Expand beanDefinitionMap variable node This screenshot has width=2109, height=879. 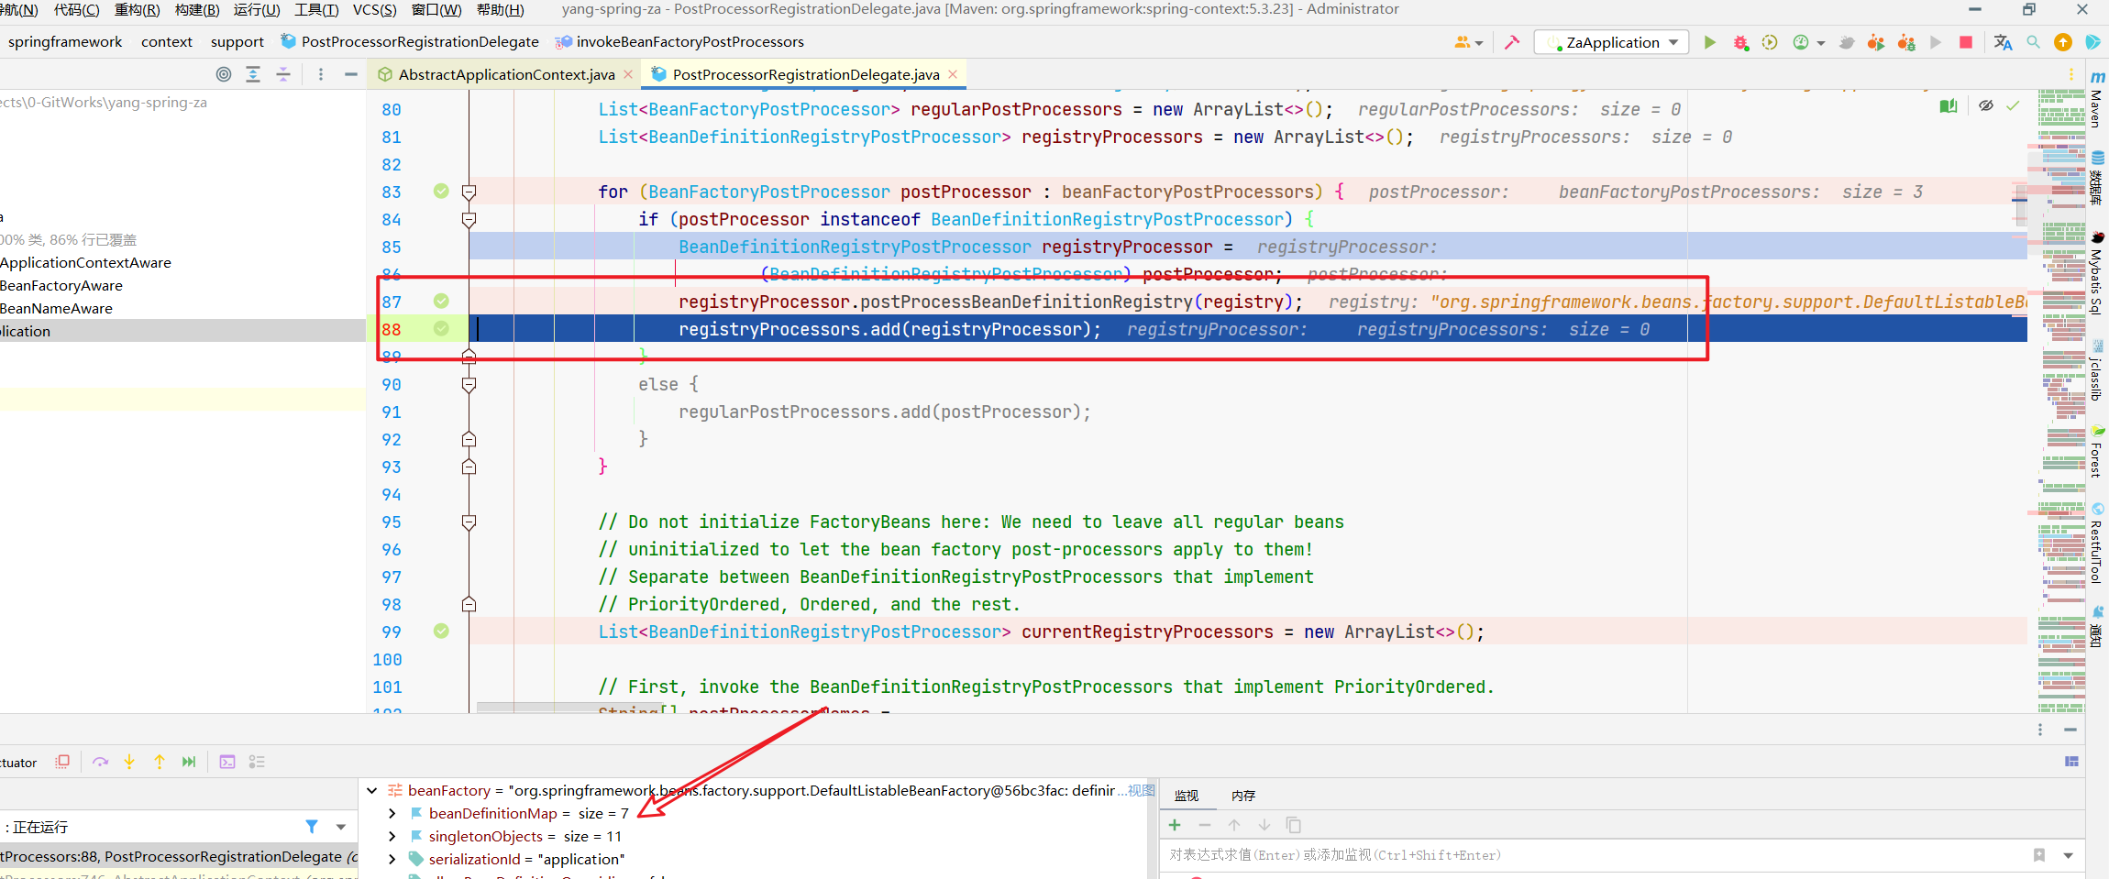click(x=392, y=813)
